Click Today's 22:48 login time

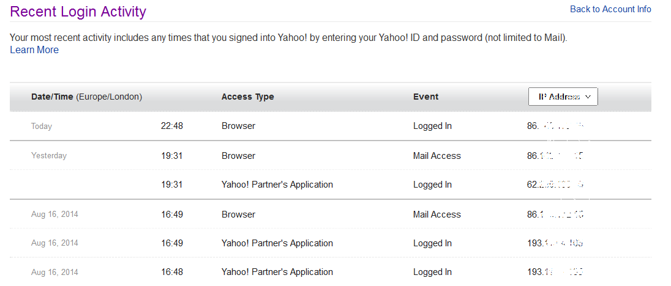click(x=172, y=126)
